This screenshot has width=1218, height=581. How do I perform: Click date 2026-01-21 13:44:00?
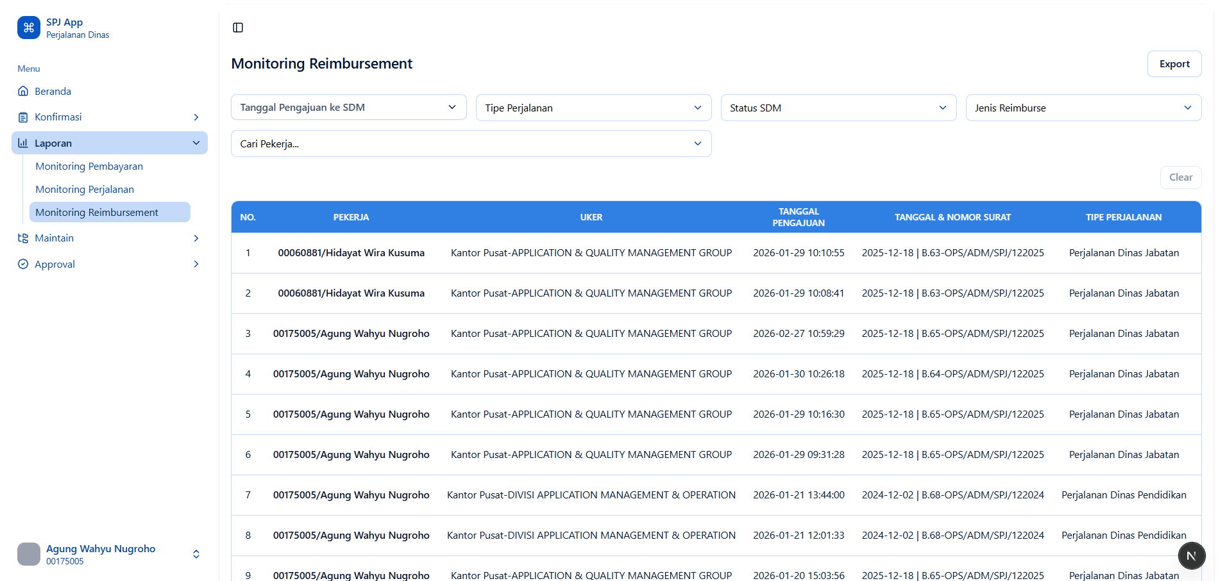(x=799, y=495)
